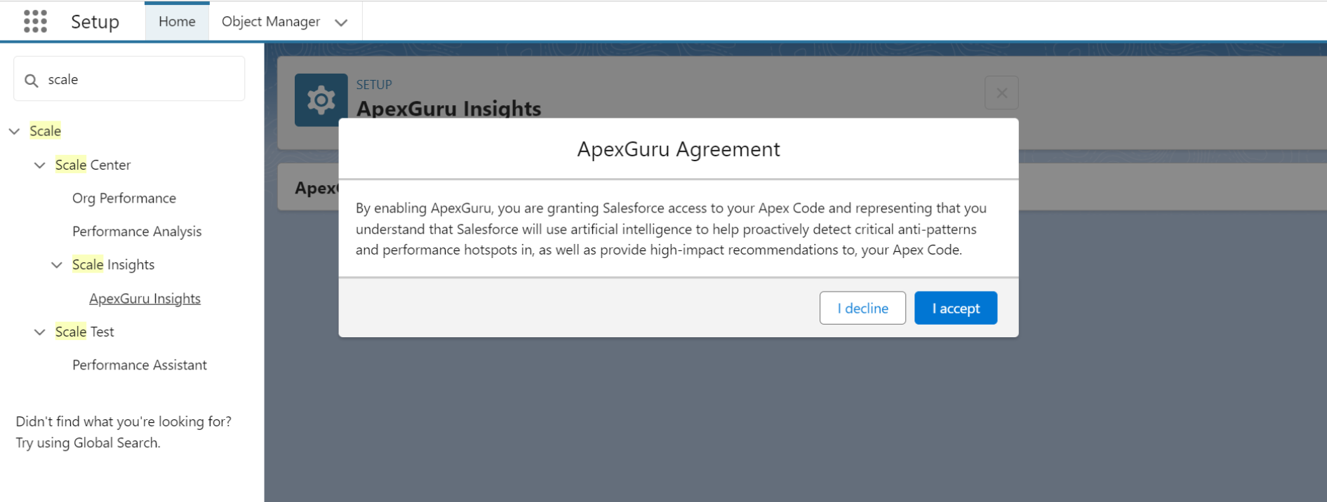Click the search magnifier icon in Quick Find
1327x502 pixels.
31,81
